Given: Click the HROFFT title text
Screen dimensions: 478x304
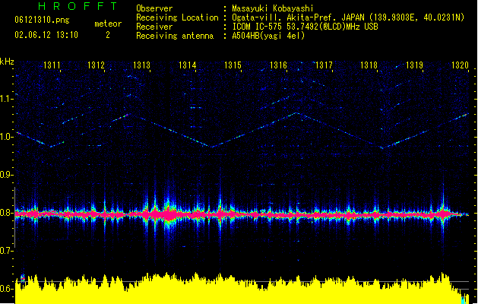Looking at the screenshot, I should click(x=78, y=6).
